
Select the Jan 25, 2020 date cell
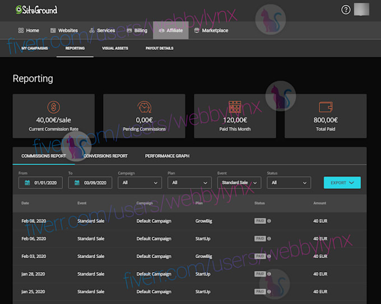(x=33, y=292)
